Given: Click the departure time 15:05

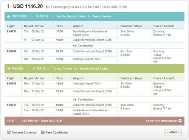Looking at the screenshot, I should pos(59,84).
